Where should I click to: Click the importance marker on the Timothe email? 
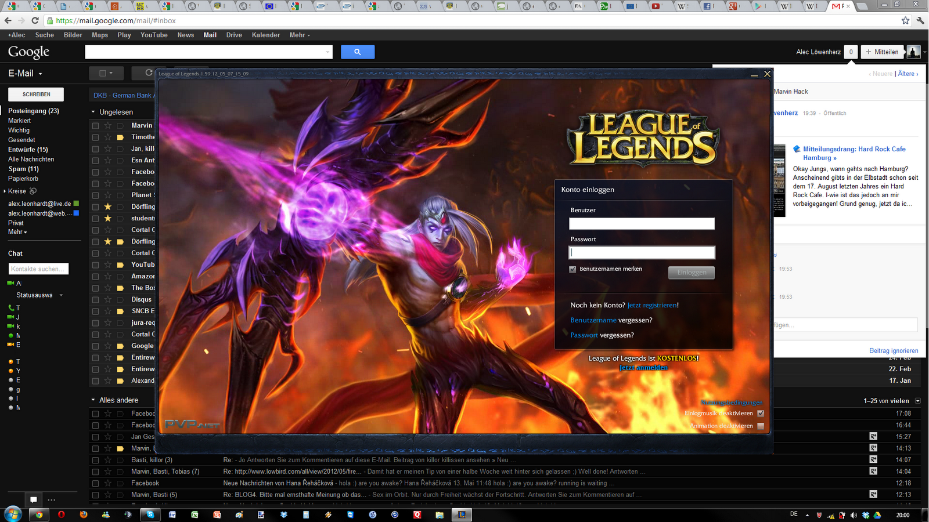click(120, 137)
